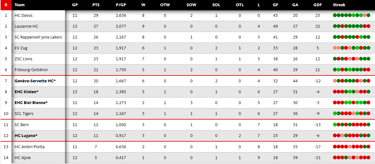Go to the Genève-Servette HC* team
This screenshot has height=164, width=375.
[x=35, y=81]
